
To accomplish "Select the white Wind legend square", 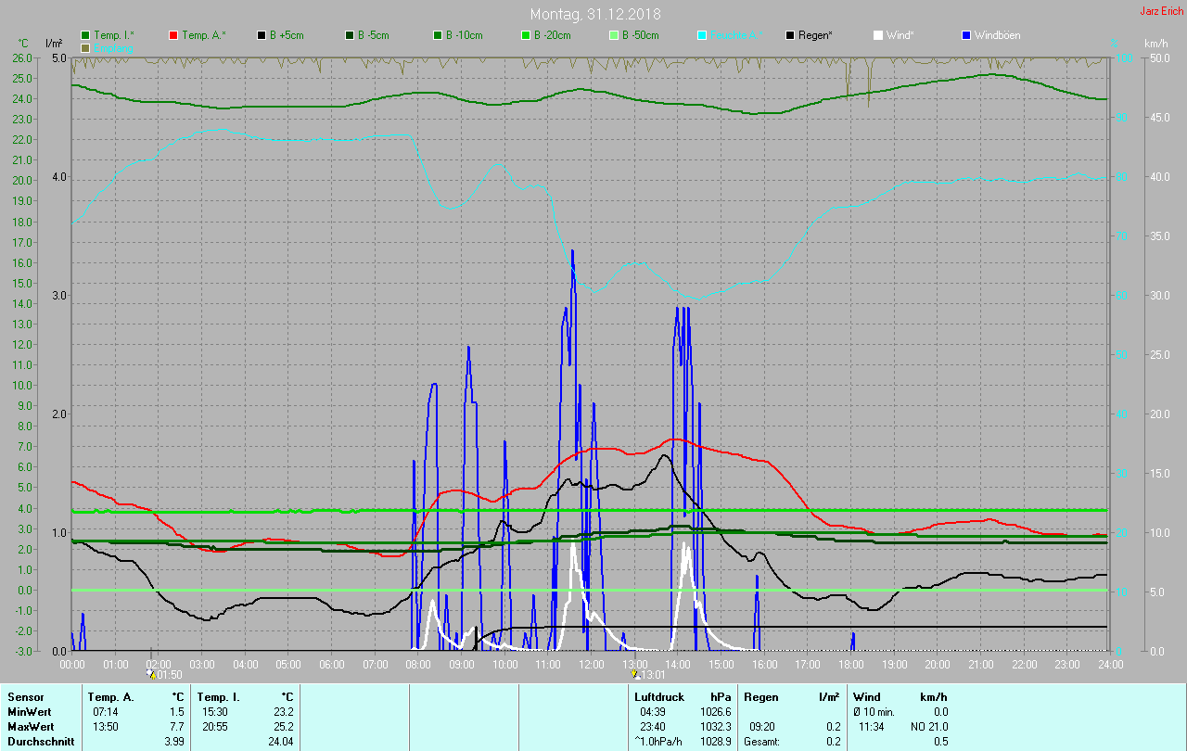I will [878, 35].
